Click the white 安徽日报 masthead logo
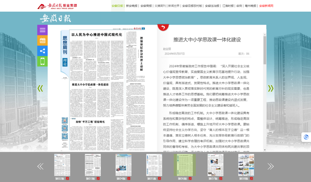Viewport: 311px width, 182px height. point(55,19)
